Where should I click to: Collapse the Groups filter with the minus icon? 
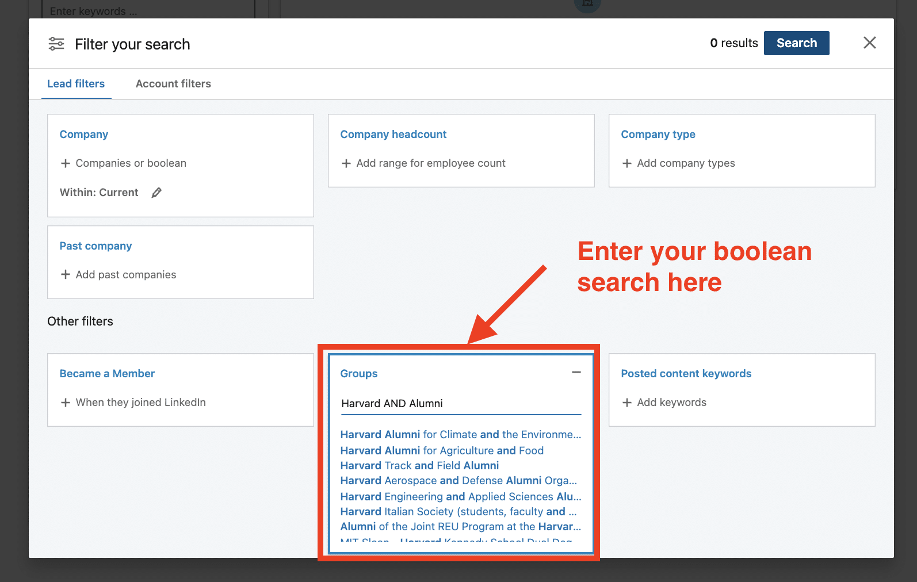(576, 373)
